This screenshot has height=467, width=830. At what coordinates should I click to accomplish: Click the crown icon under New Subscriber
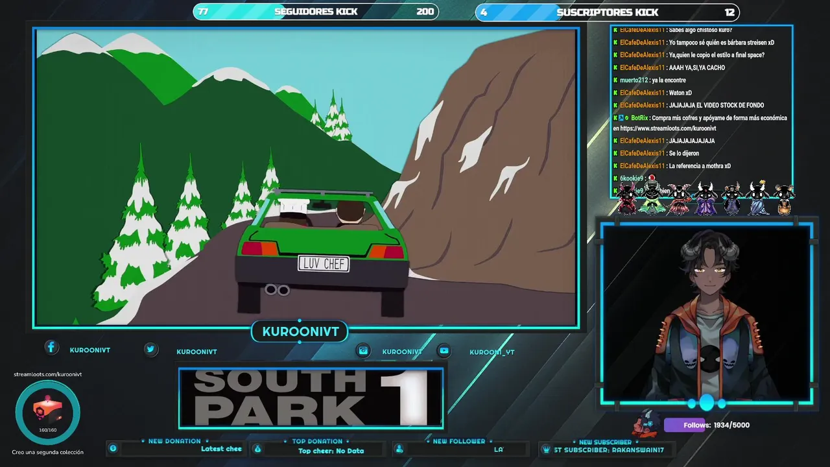pos(547,449)
